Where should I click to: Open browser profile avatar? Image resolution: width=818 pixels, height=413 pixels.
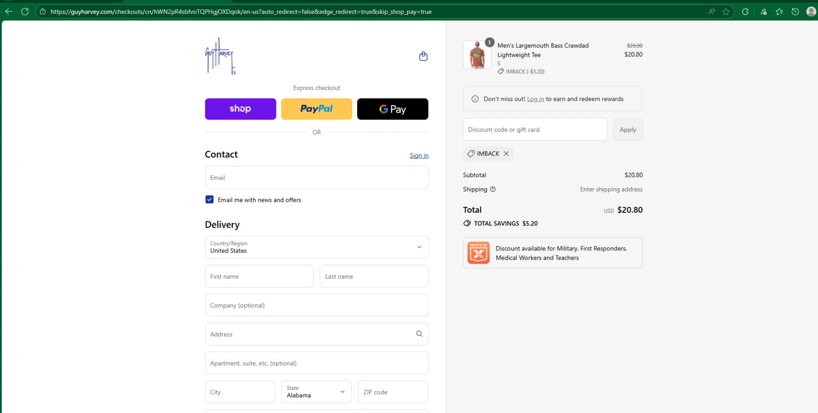click(x=810, y=11)
